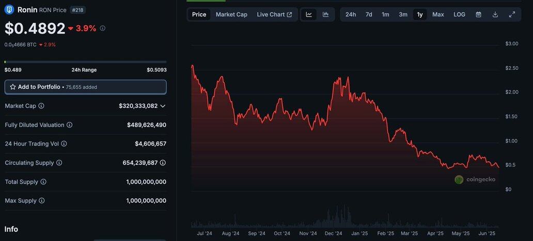
Task: Show Total Supply info icon
Action: [43, 182]
